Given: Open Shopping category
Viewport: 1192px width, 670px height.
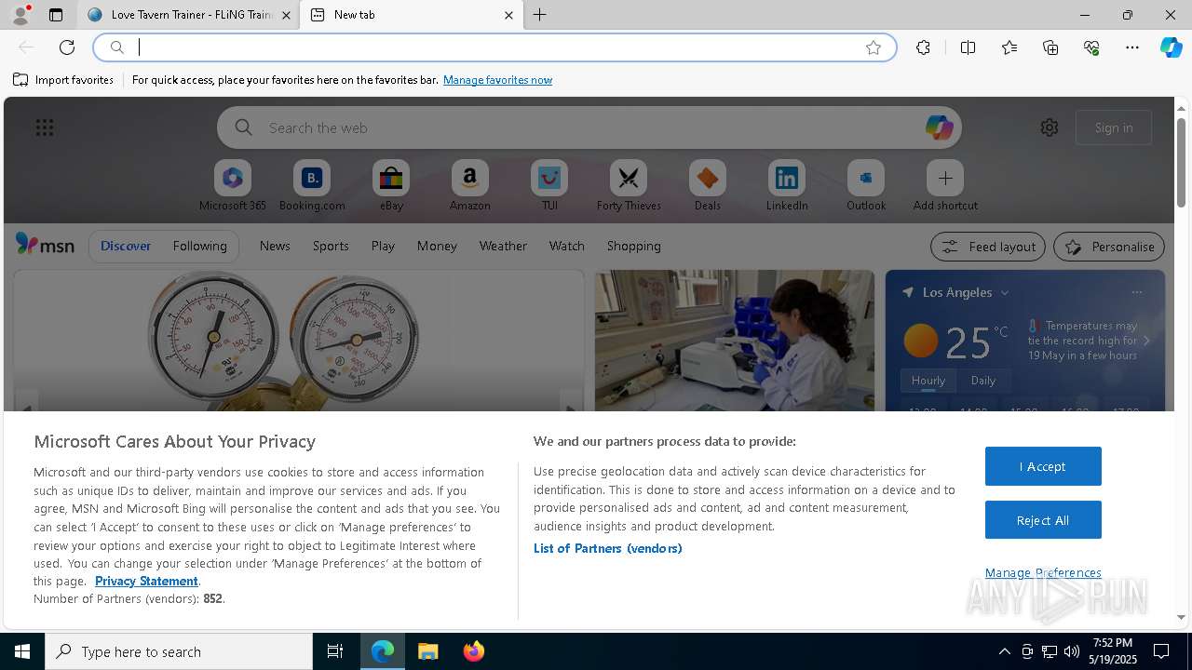Looking at the screenshot, I should click(634, 246).
